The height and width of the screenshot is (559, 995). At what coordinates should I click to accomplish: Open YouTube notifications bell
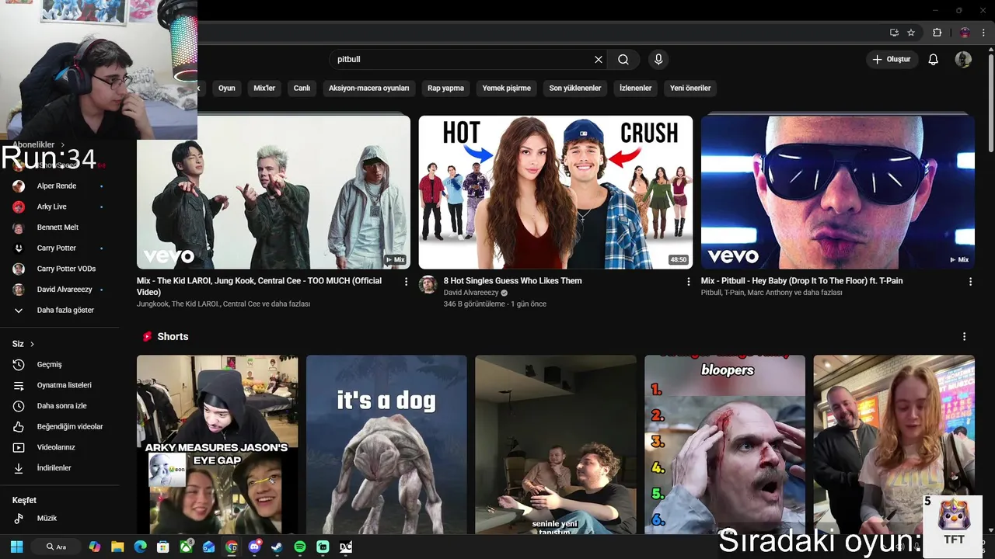coord(934,59)
